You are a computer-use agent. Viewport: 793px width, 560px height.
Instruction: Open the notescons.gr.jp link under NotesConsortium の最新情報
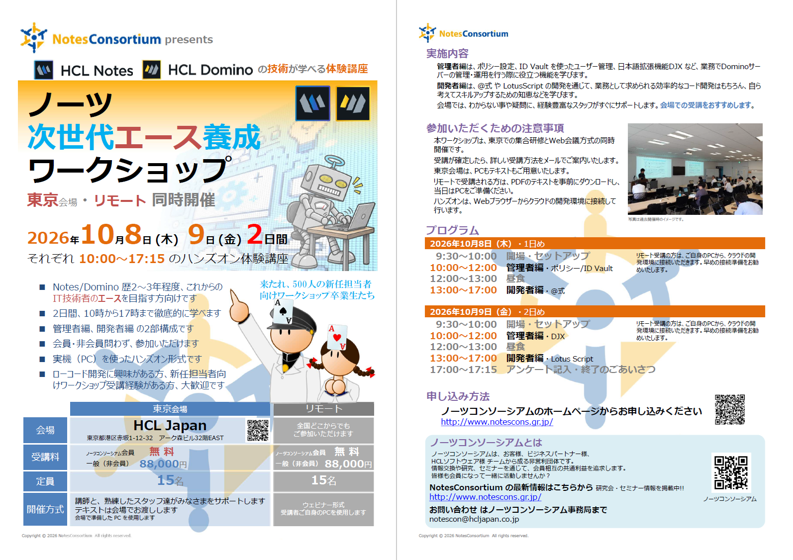pyautogui.click(x=485, y=497)
